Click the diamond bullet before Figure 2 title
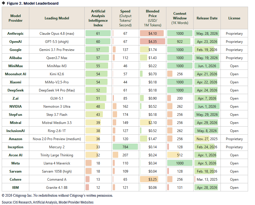Image resolution: width=255 pixels, height=205 pixels. point(3,3)
